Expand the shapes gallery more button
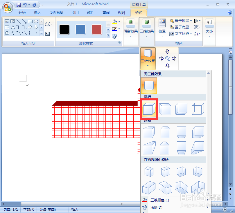This screenshot has height=213, width=235. [x=42, y=33]
